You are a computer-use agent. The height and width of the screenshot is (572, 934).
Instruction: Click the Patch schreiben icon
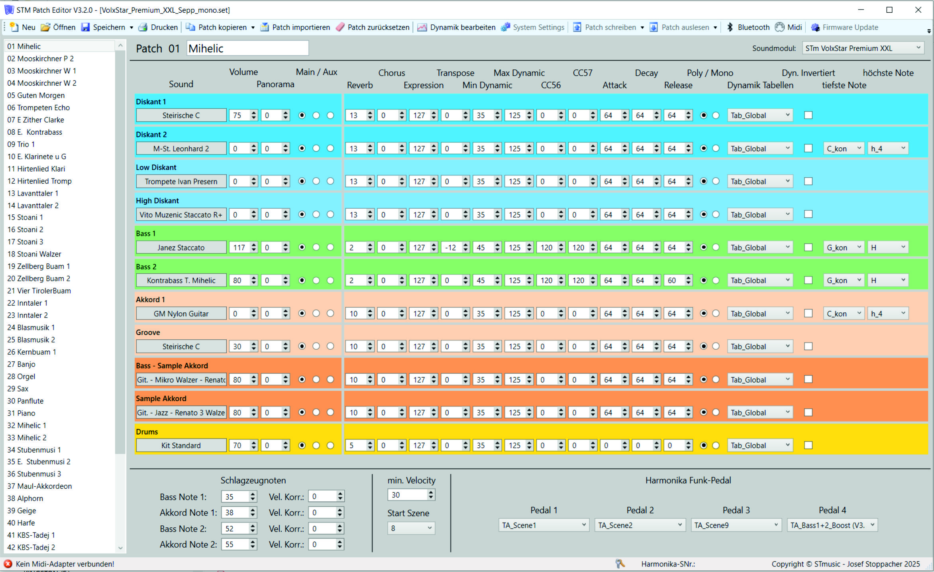point(577,27)
